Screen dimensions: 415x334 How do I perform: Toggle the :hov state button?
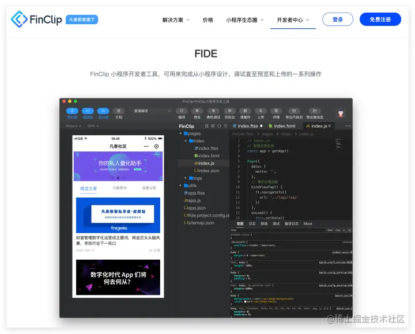pyautogui.click(x=330, y=230)
